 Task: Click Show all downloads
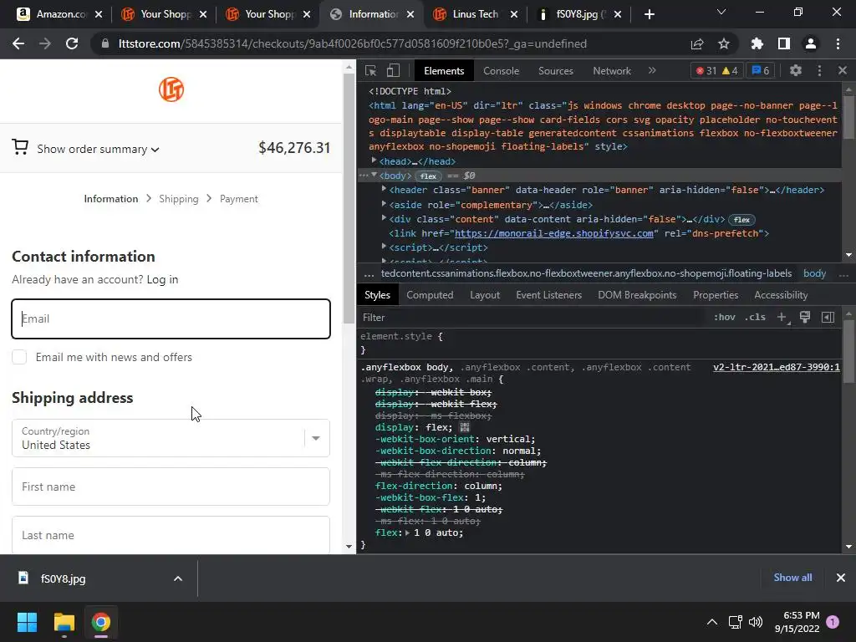792,578
